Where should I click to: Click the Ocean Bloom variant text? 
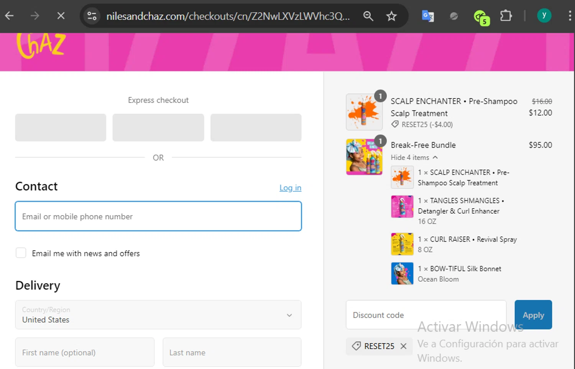pyautogui.click(x=438, y=279)
